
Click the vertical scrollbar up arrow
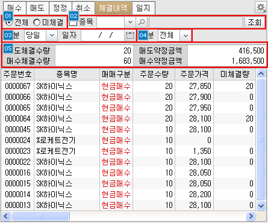coord(261,74)
